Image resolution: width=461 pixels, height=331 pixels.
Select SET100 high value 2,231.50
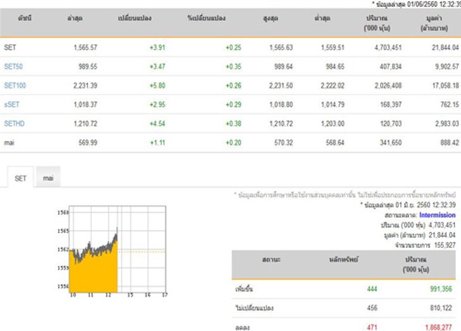pos(281,86)
